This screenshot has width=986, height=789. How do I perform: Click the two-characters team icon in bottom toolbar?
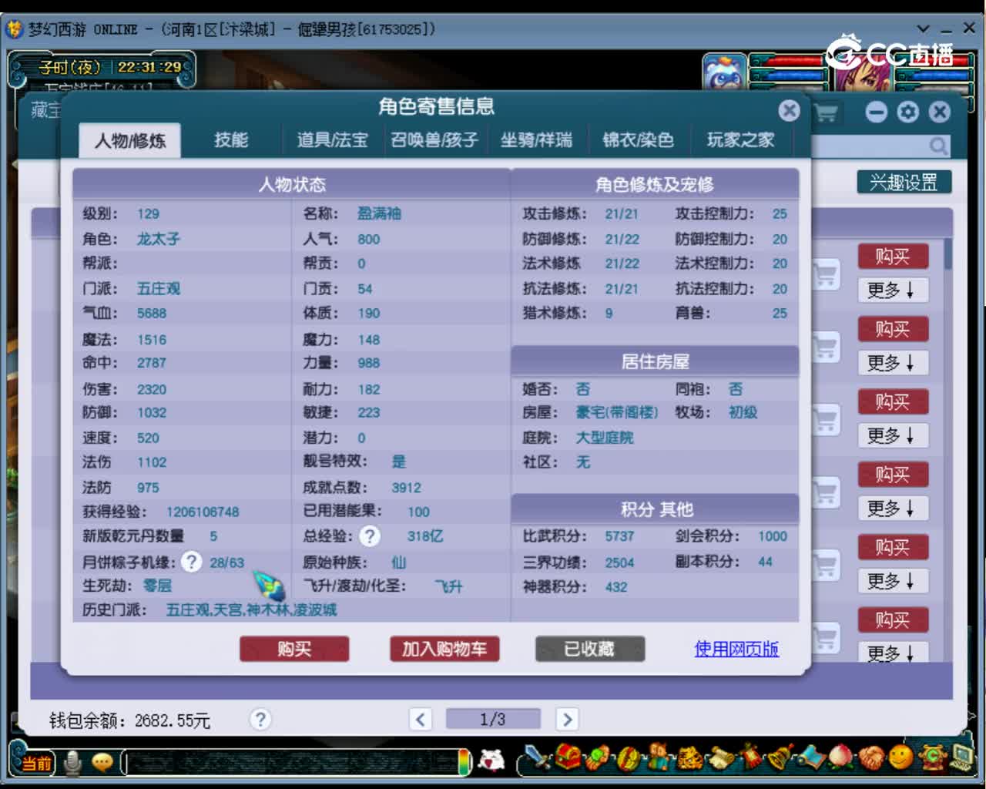pyautogui.click(x=659, y=758)
